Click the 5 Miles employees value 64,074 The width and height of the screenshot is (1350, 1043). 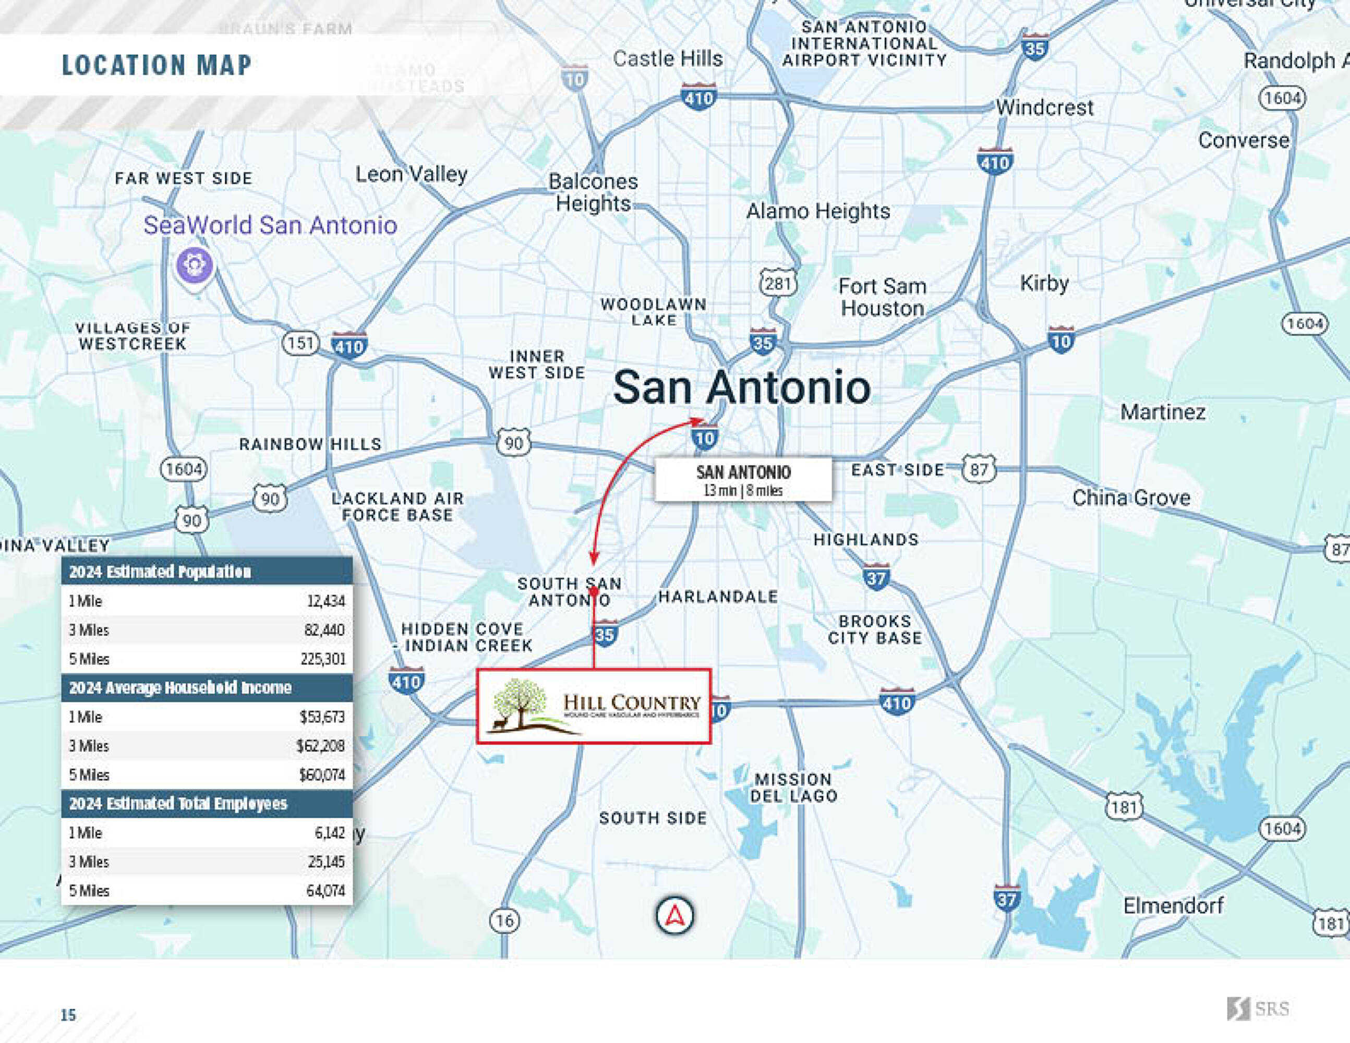[325, 890]
